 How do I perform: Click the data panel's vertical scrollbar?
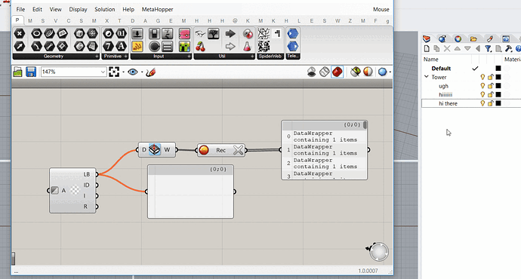coord(365,125)
